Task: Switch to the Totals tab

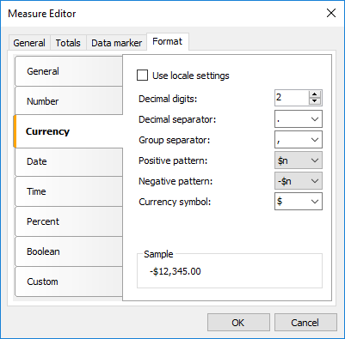Action: [68, 43]
